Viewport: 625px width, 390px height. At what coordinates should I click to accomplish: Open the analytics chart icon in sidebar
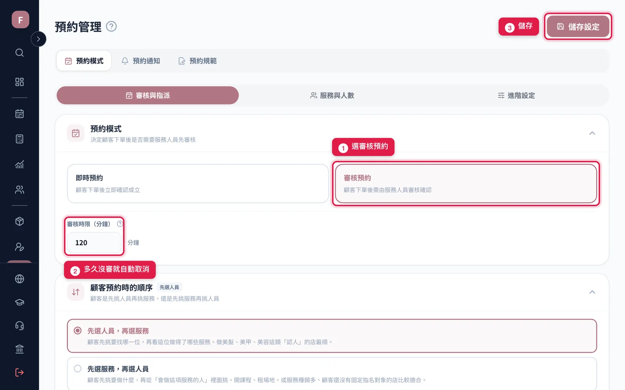coord(20,164)
